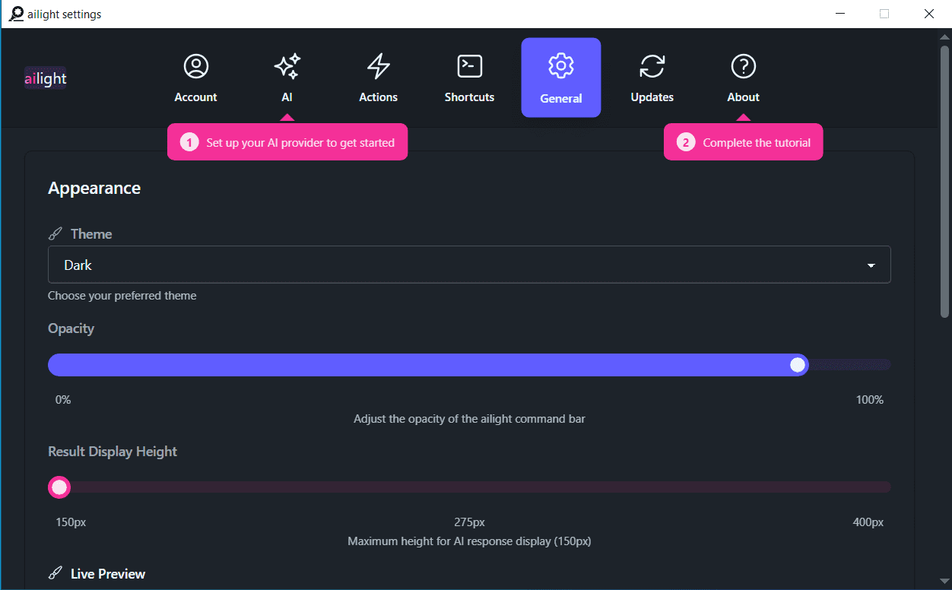Open the About question-mark section
This screenshot has height=590, width=952.
point(743,66)
